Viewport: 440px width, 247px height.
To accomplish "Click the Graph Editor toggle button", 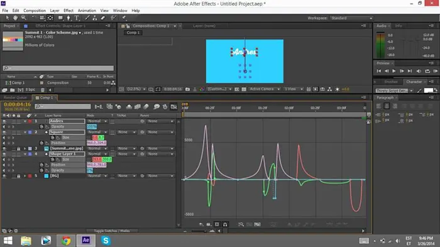I will pos(173,107).
